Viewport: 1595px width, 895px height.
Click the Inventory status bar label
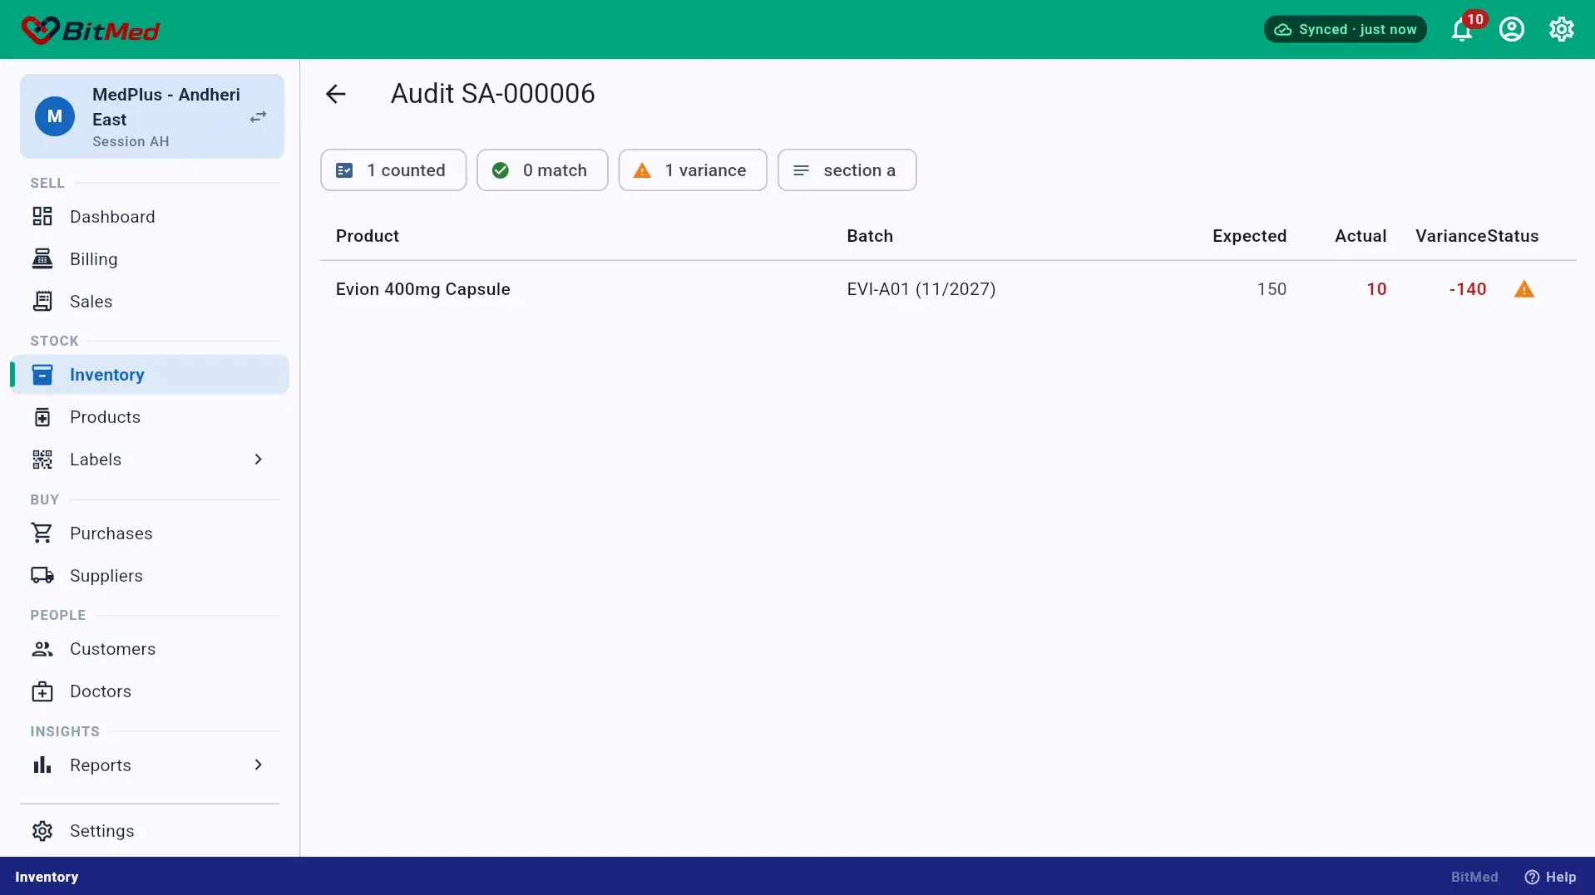[x=47, y=878]
